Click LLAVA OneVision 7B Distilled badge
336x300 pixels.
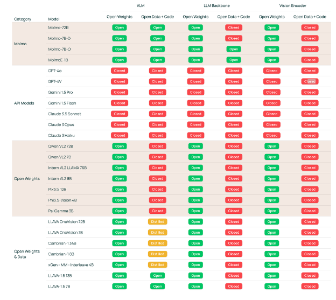[x=157, y=233]
